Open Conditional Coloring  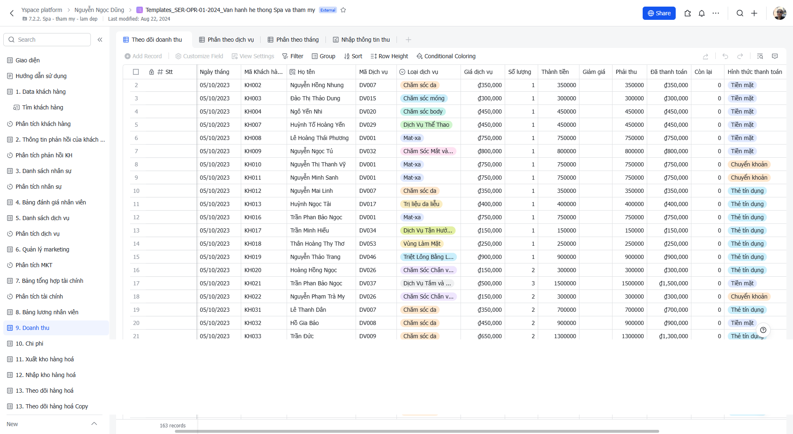[446, 56]
